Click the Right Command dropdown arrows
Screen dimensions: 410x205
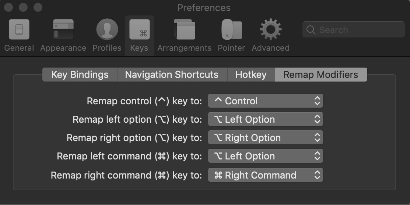317,175
